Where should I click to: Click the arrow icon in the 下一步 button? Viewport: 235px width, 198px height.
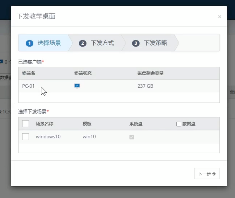(214, 174)
